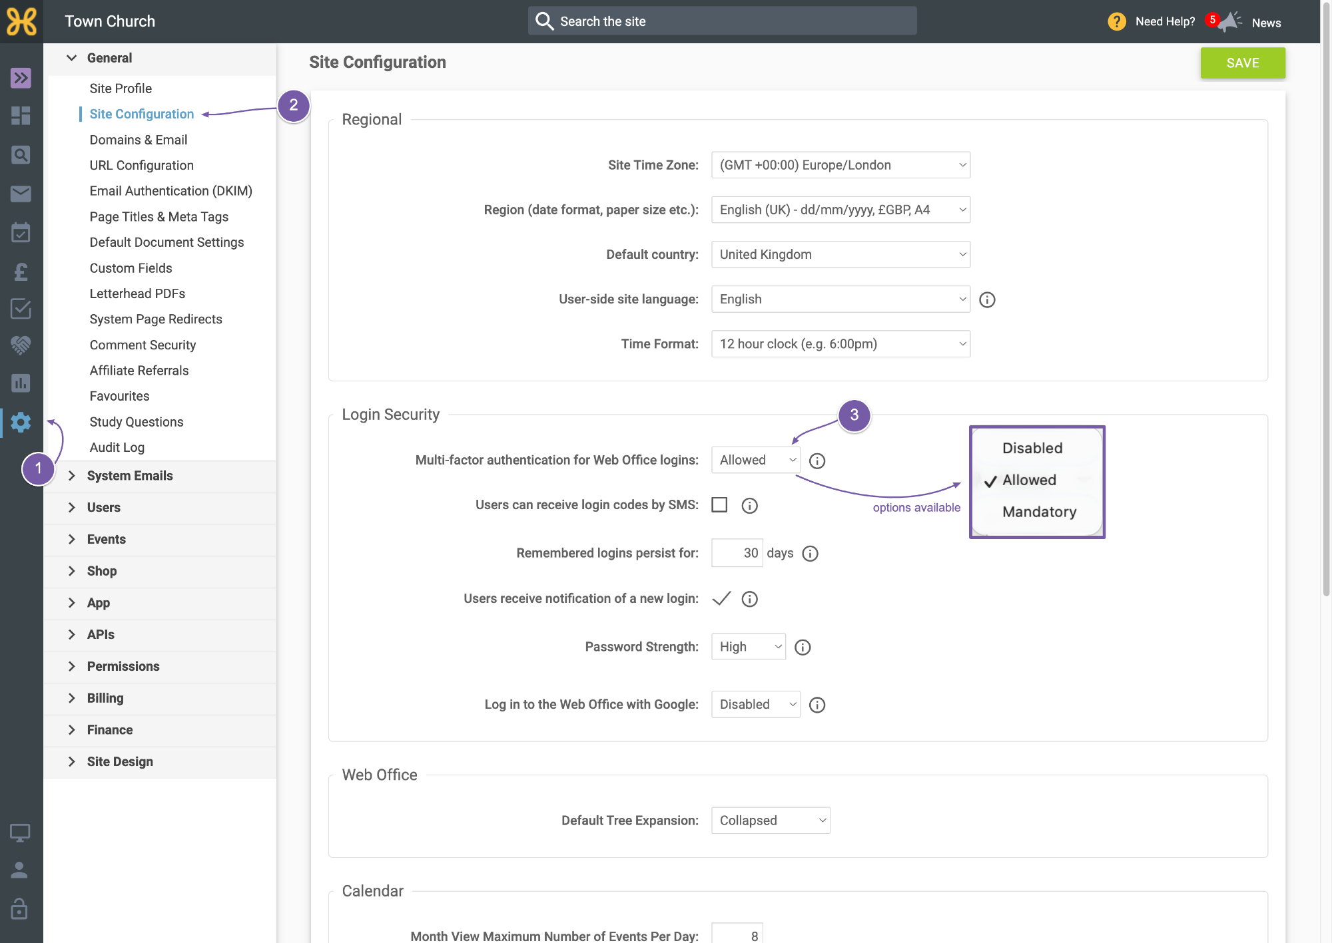
Task: Show info for Password Strength
Action: point(803,648)
